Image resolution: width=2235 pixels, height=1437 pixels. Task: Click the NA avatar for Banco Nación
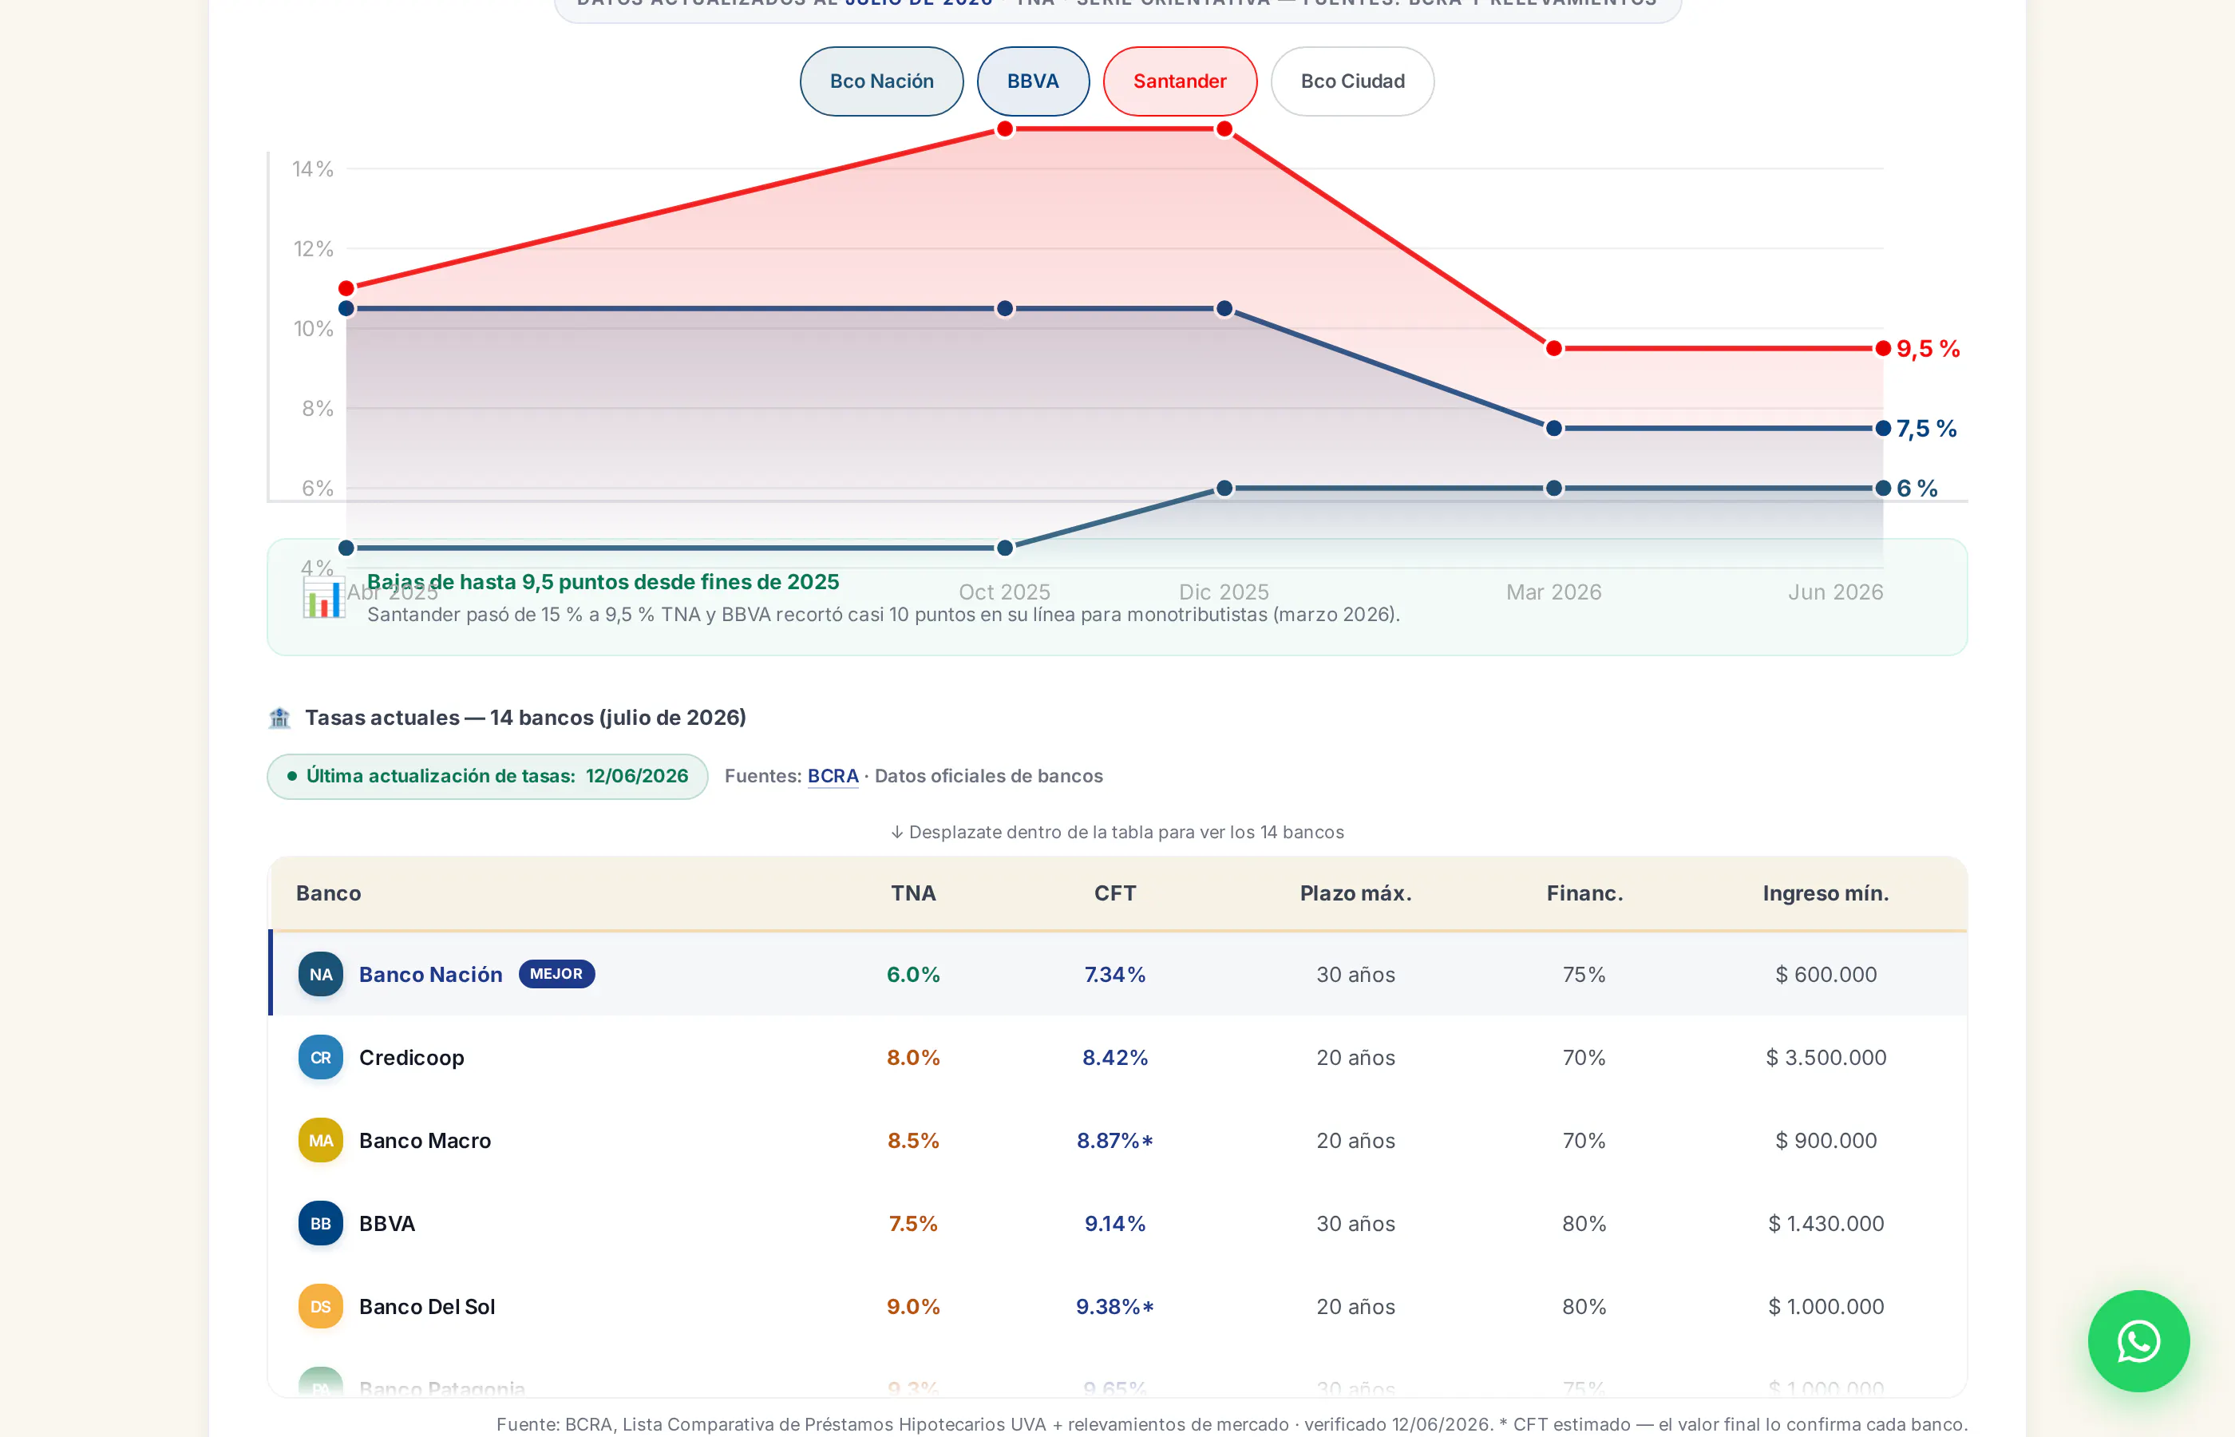321,974
